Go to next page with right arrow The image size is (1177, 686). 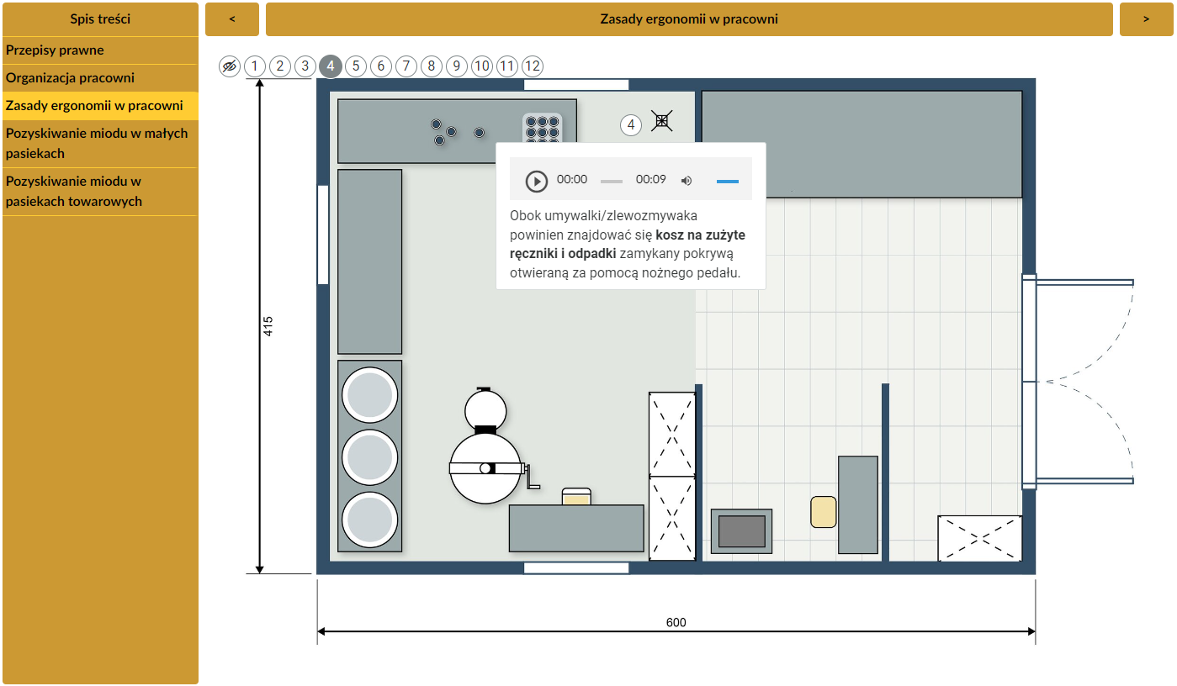pos(1146,19)
